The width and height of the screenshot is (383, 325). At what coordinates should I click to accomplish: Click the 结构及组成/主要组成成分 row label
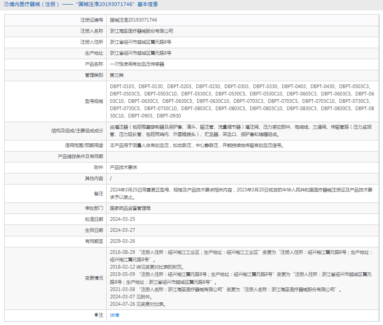click(x=77, y=131)
